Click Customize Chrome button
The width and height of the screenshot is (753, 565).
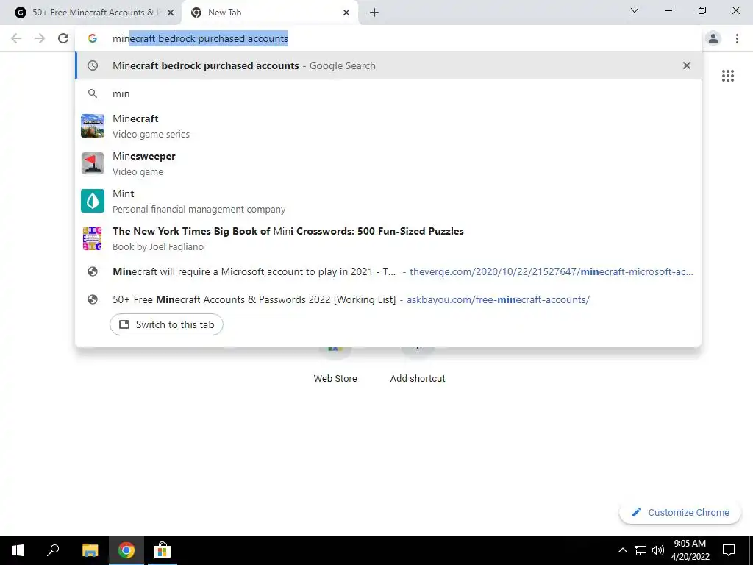point(680,512)
